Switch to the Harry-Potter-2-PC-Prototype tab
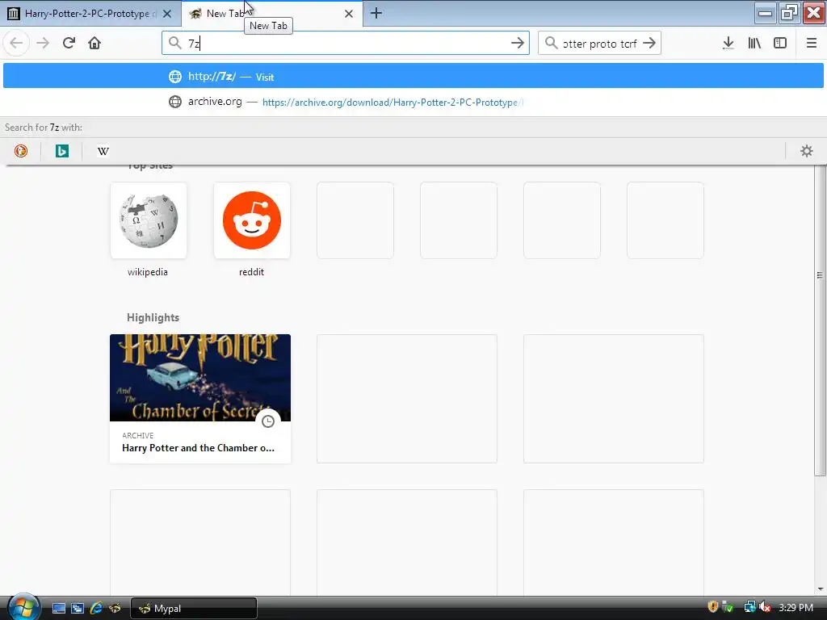Screen dimensions: 827x620 coord(90,14)
